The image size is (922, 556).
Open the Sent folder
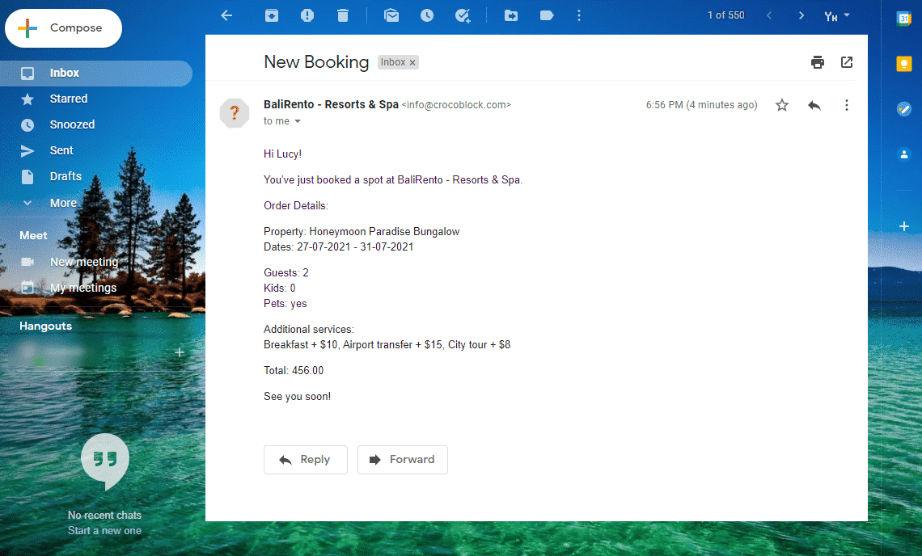pos(96,151)
